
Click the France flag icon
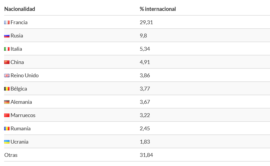(x=7, y=22)
